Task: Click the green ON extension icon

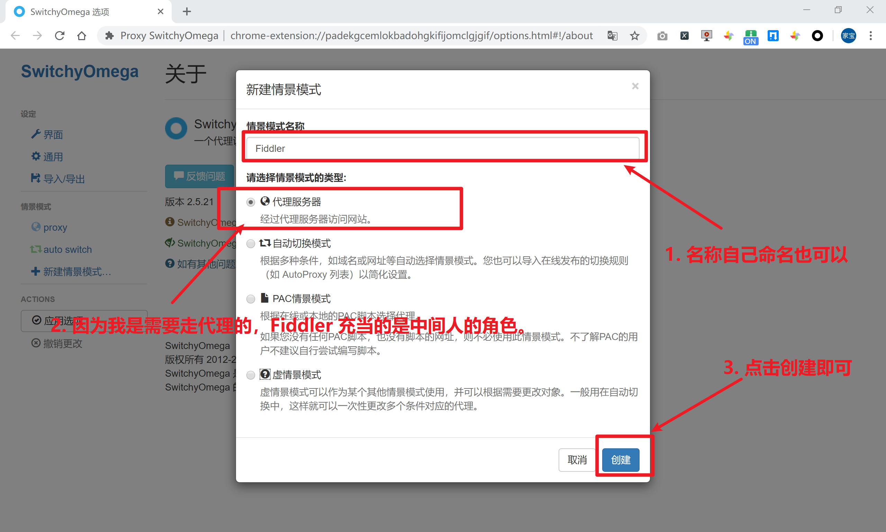Action: (x=750, y=37)
